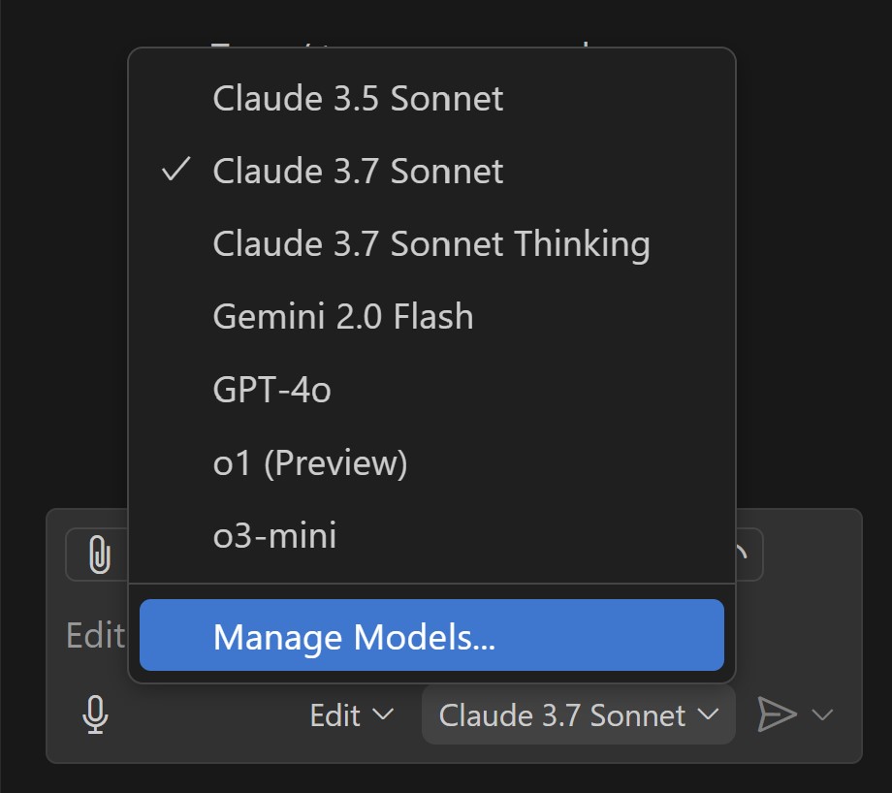The height and width of the screenshot is (793, 892).
Task: Click the partially hidden icon right of the menu
Action: pos(748,555)
